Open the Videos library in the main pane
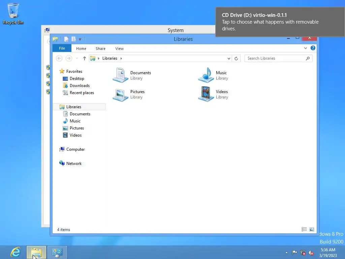Viewport: 345px width, 259px height. [x=213, y=94]
